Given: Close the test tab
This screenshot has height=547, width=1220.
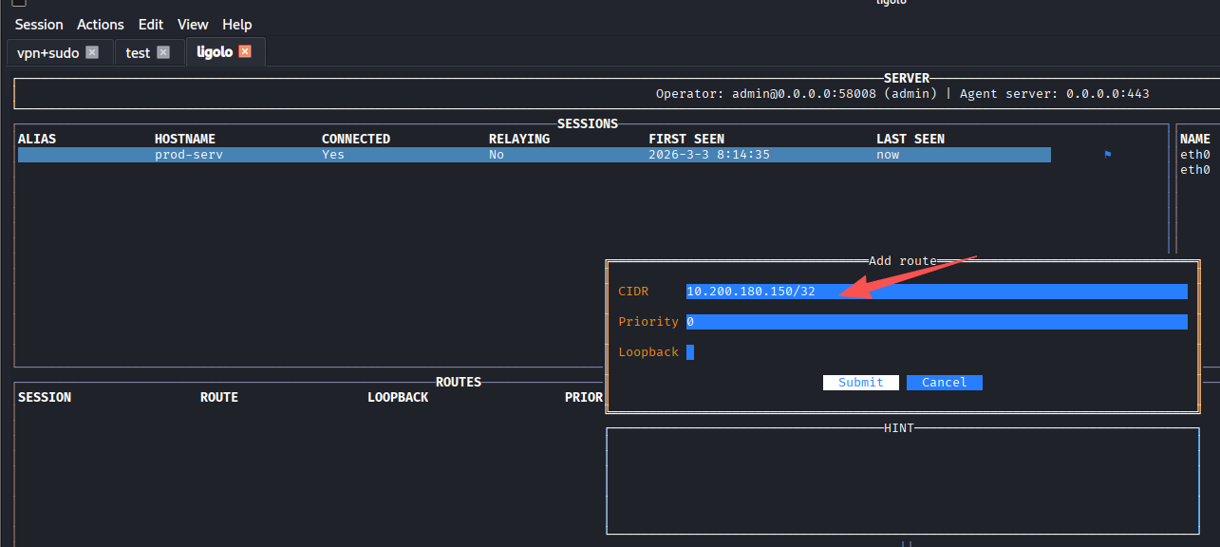Looking at the screenshot, I should 163,52.
